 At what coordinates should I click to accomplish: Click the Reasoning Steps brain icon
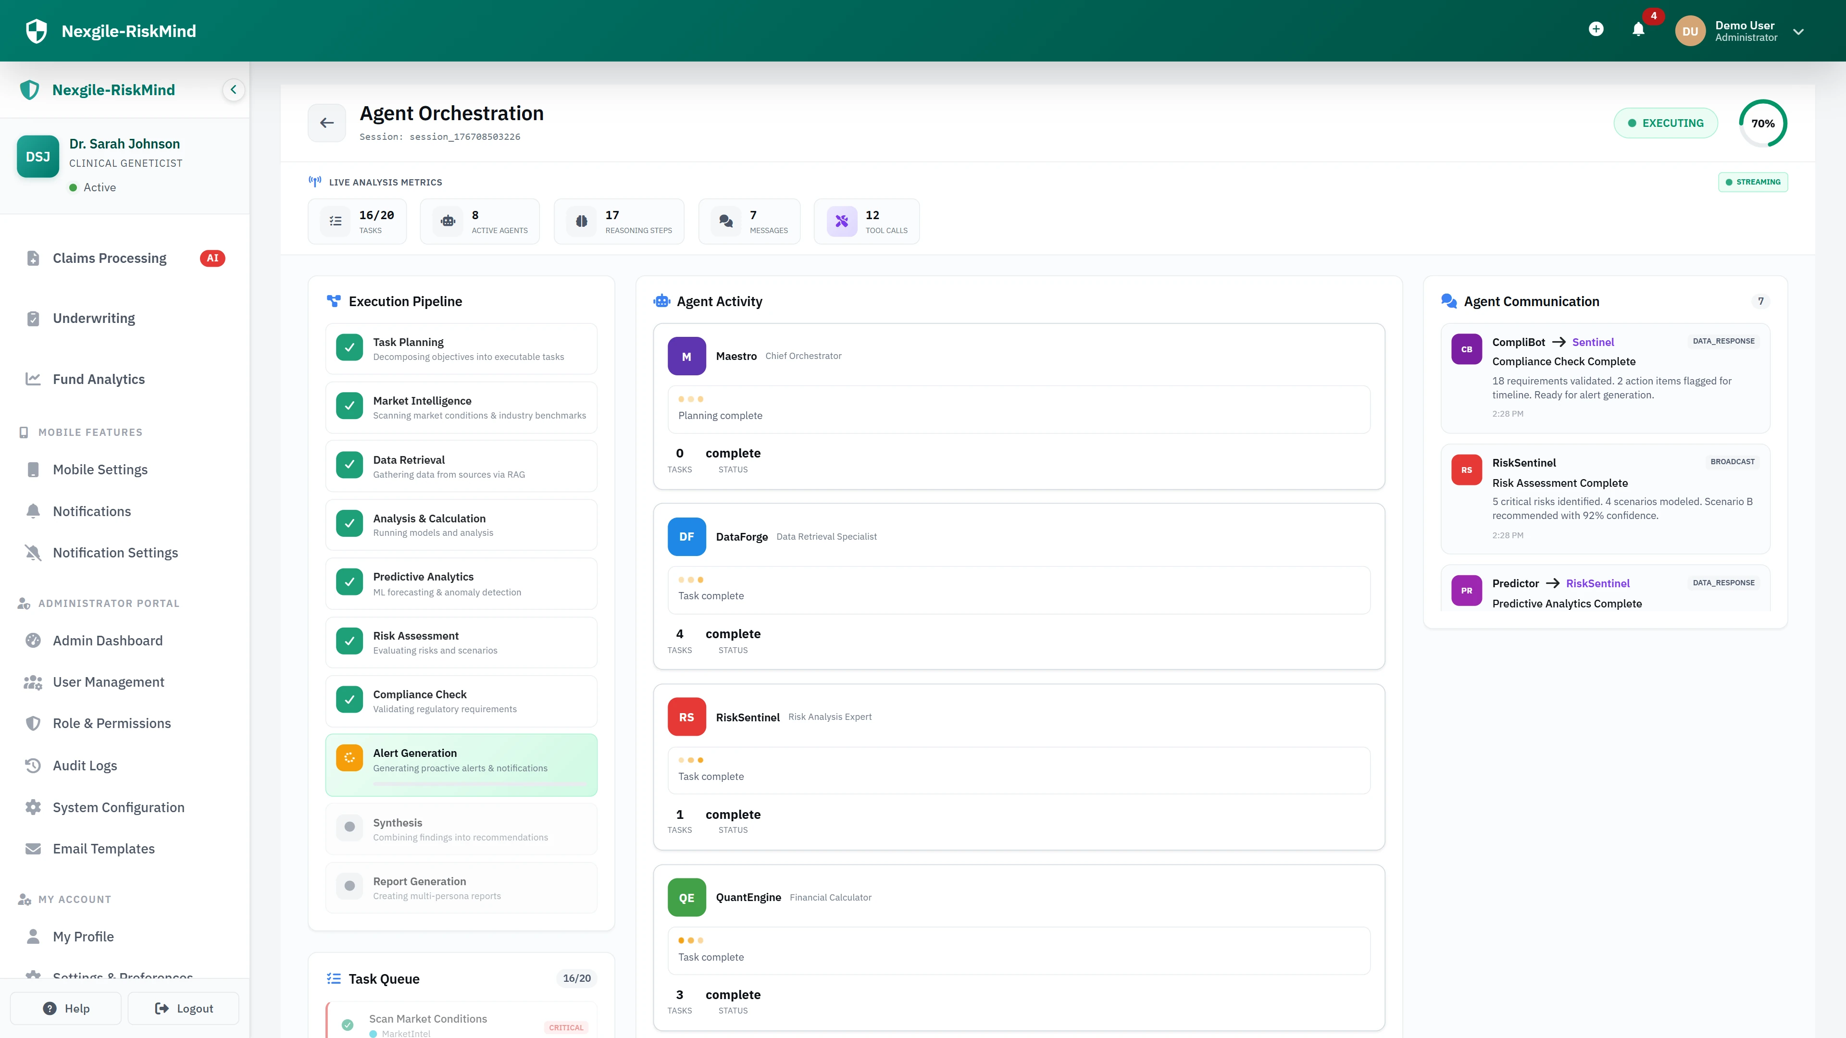pos(581,222)
